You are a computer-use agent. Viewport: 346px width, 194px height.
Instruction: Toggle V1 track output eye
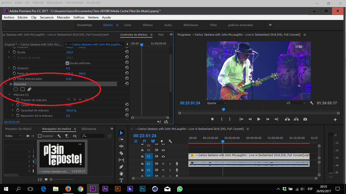[x=163, y=157]
